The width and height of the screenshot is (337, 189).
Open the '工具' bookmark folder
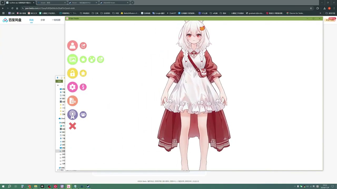tap(95, 13)
